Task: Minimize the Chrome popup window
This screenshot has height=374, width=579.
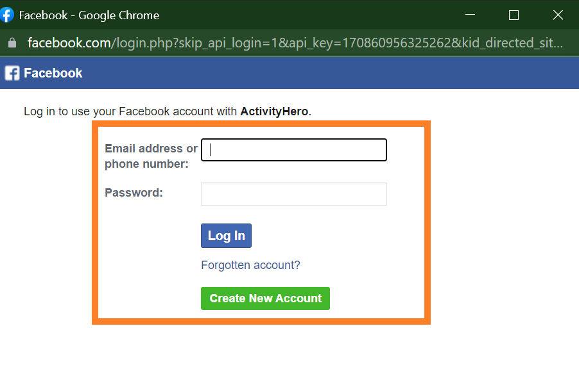Action: [x=470, y=15]
